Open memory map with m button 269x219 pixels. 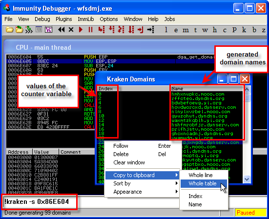tap(186, 30)
